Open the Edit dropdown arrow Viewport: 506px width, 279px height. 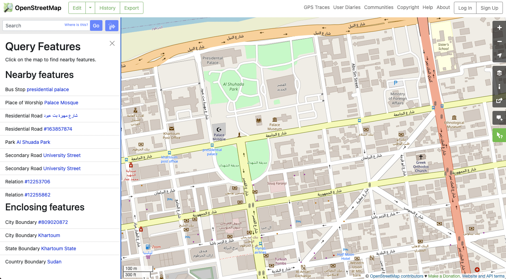click(90, 8)
